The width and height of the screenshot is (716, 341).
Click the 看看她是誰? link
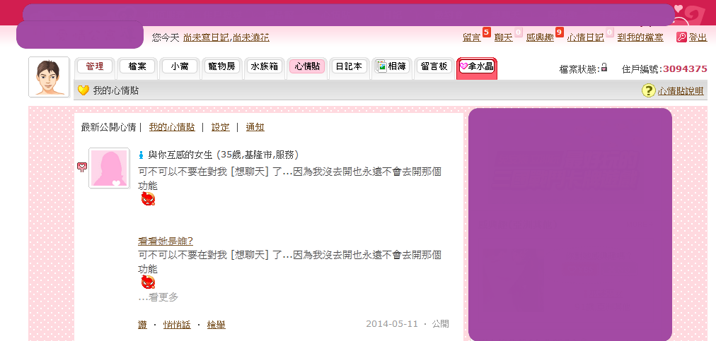[166, 241]
